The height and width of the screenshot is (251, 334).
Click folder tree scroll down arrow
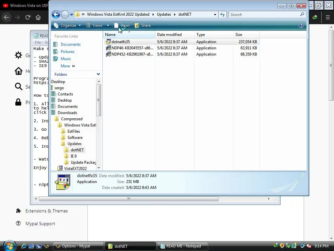pyautogui.click(x=99, y=168)
